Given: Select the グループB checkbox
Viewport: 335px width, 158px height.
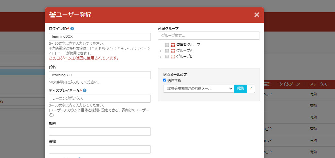Looking at the screenshot, I should 167,57.
